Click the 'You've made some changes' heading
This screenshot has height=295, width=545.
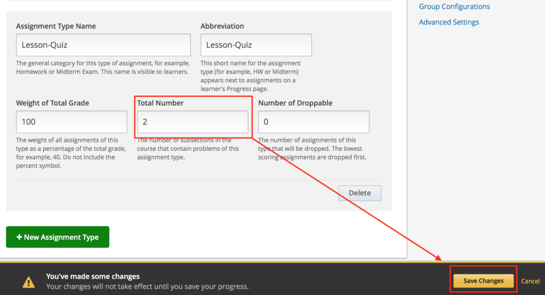[93, 276]
